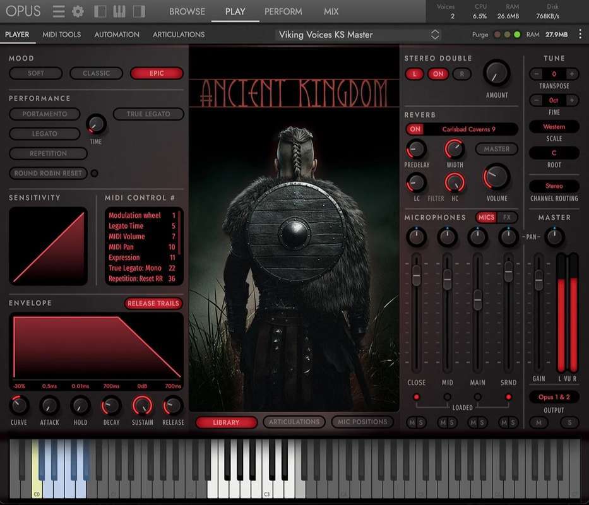Image resolution: width=589 pixels, height=505 pixels.
Task: Open the Viking Voices KS Master instrument dropdown
Action: click(x=434, y=35)
